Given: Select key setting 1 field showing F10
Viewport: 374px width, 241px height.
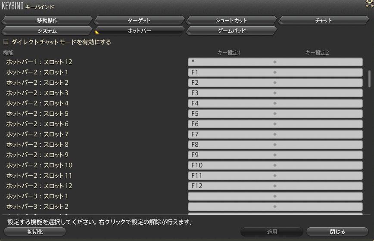Looking at the screenshot, I should [231, 165].
